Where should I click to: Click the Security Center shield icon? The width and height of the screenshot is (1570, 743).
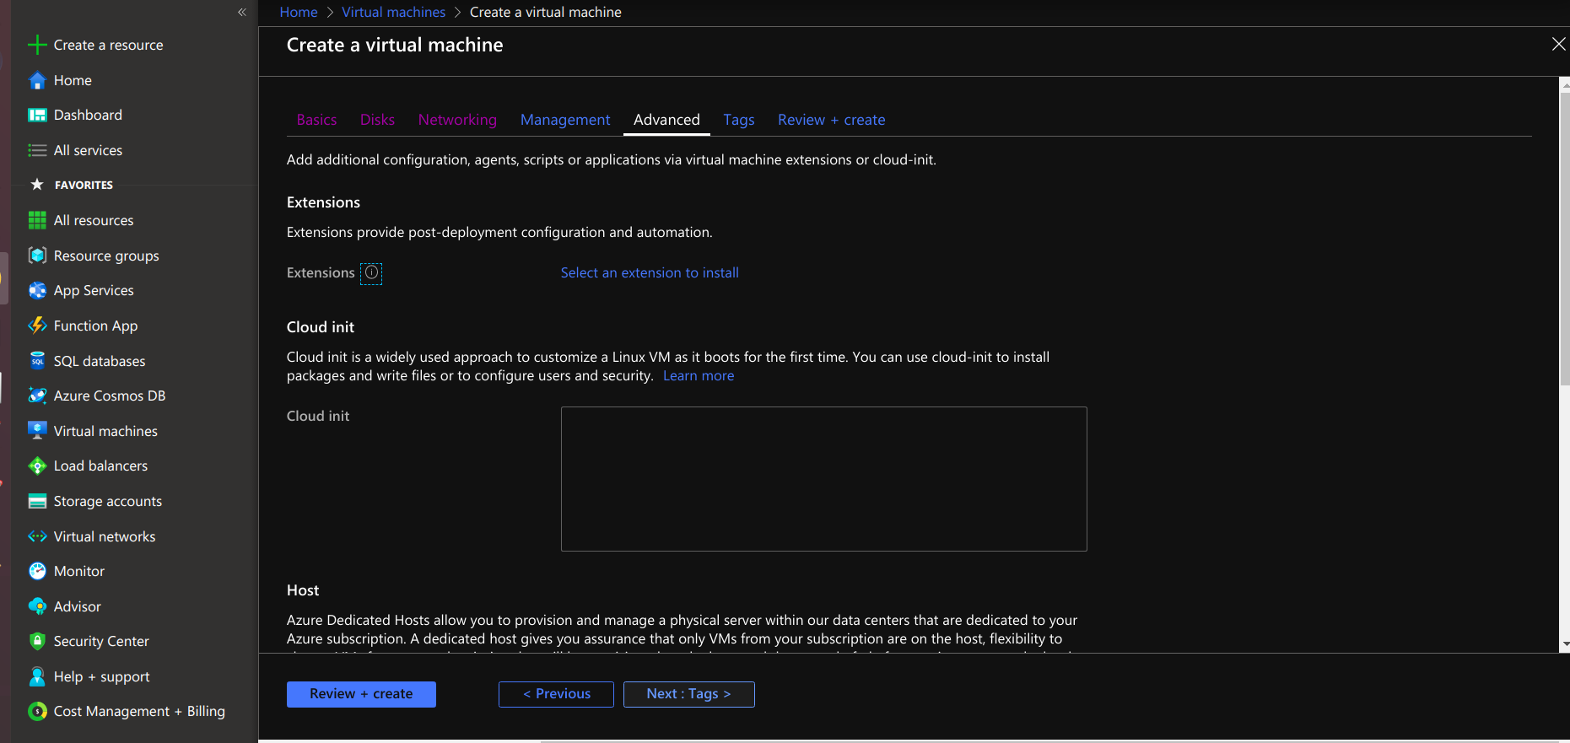tap(37, 641)
